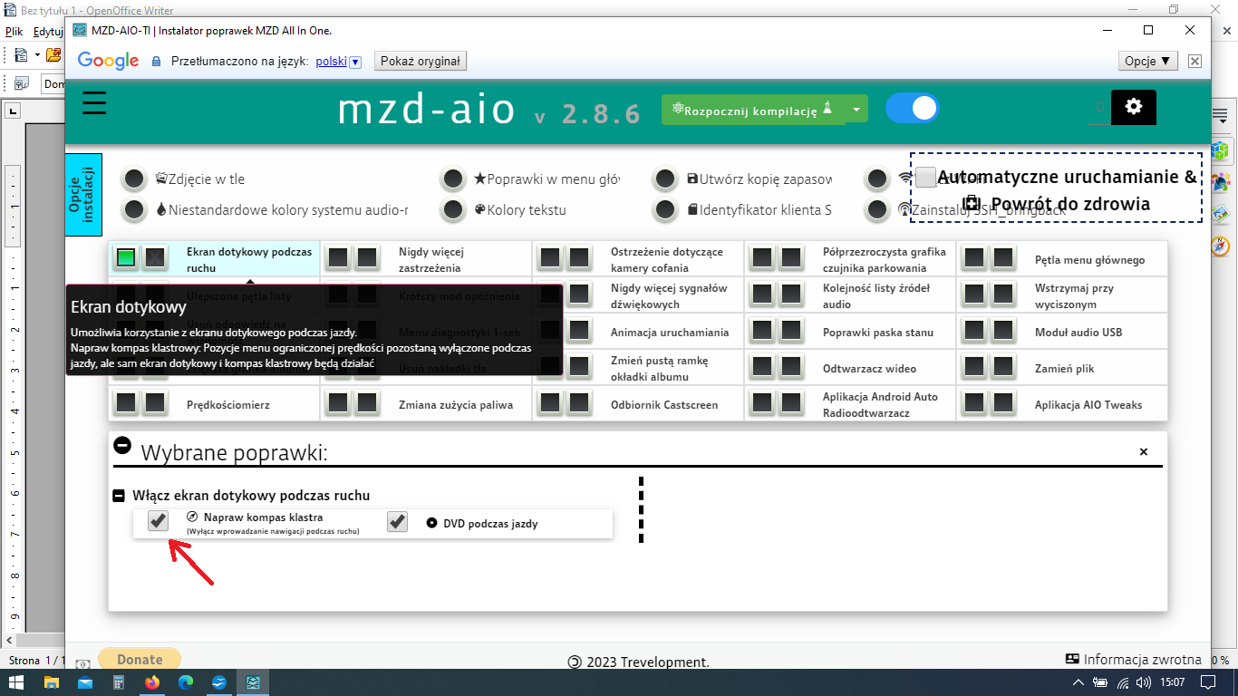This screenshot has height=696, width=1238.
Task: Open Firefox from the Windows taskbar
Action: point(151,682)
